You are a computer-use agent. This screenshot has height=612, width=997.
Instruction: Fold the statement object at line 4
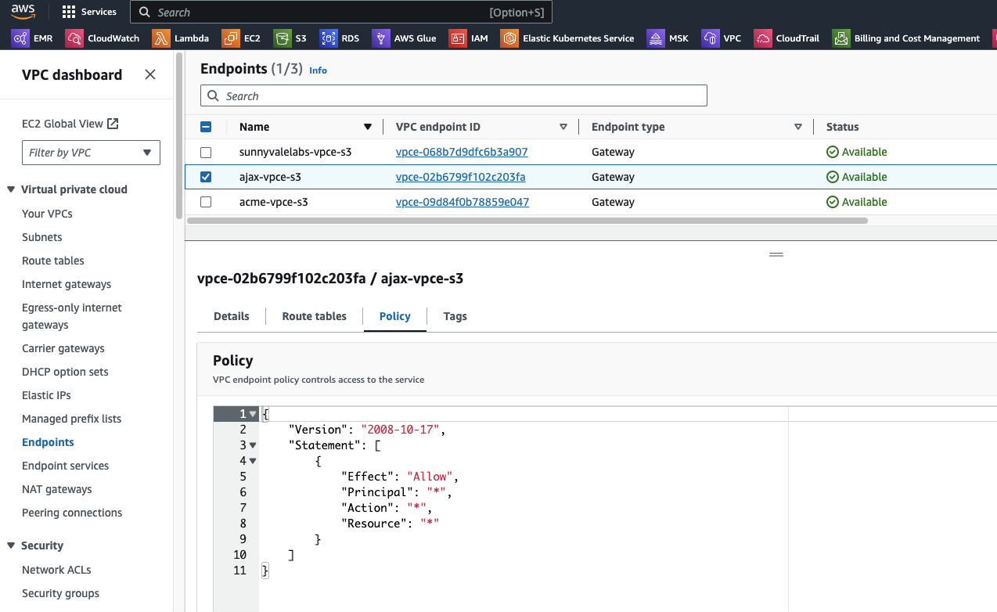253,461
